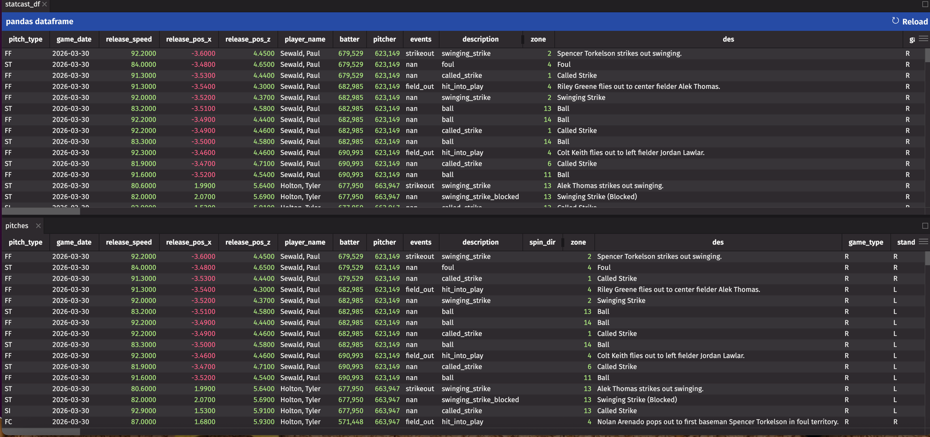Viewport: 930px width, 437px height.
Task: Maximize the statcast_df panel
Action: coord(925,4)
